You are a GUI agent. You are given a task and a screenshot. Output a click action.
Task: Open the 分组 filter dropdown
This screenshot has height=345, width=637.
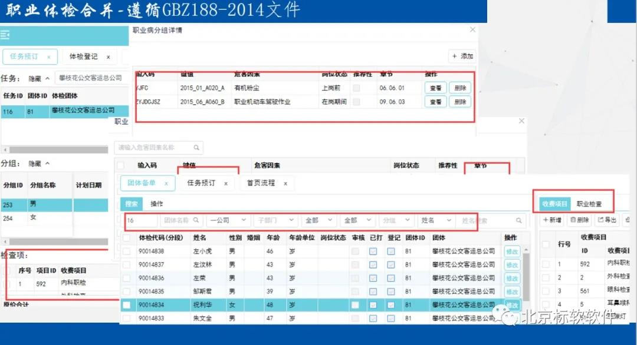(x=396, y=220)
